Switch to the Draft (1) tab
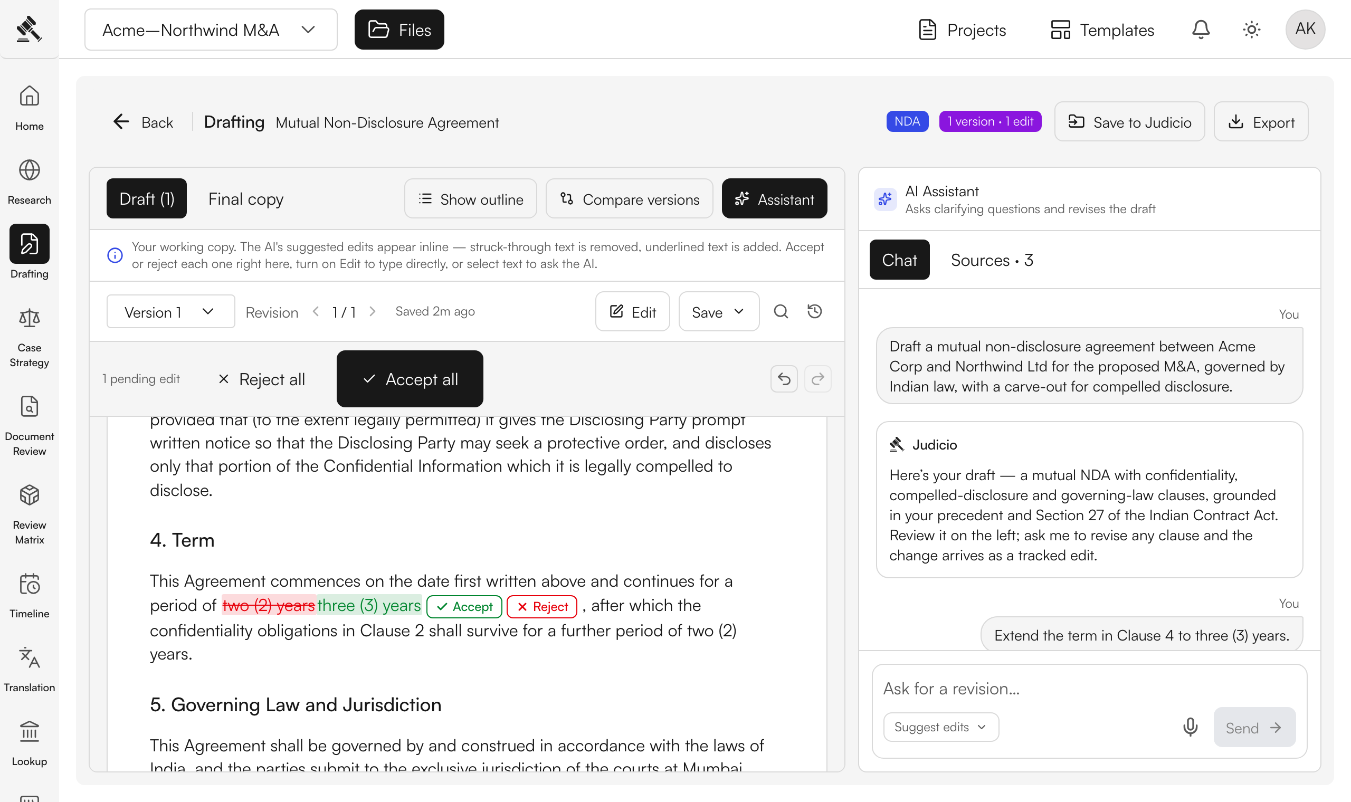The image size is (1351, 802). pyautogui.click(x=147, y=199)
